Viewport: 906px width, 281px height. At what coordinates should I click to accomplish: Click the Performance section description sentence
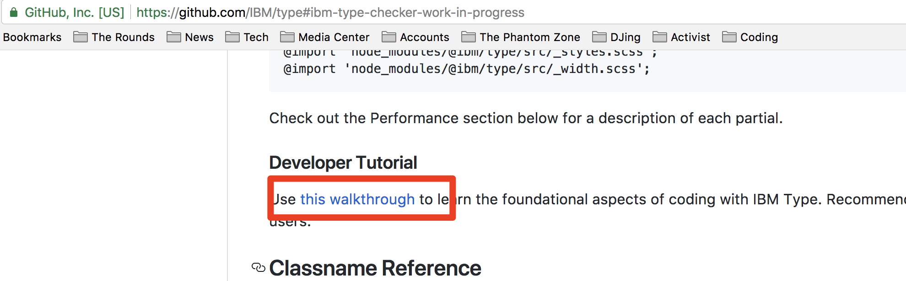(x=526, y=118)
